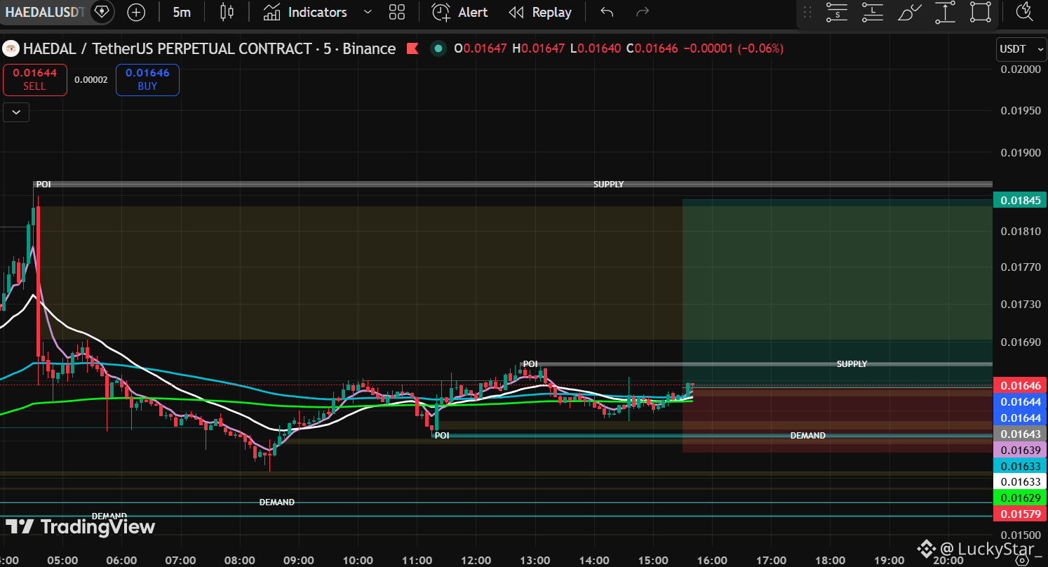The height and width of the screenshot is (567, 1048).
Task: Open the Quick Search lightning icon
Action: pyautogui.click(x=1025, y=12)
